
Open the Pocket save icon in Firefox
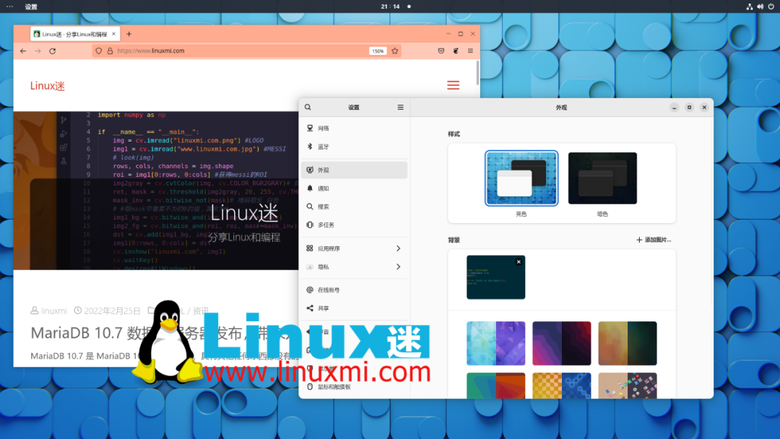click(x=441, y=51)
